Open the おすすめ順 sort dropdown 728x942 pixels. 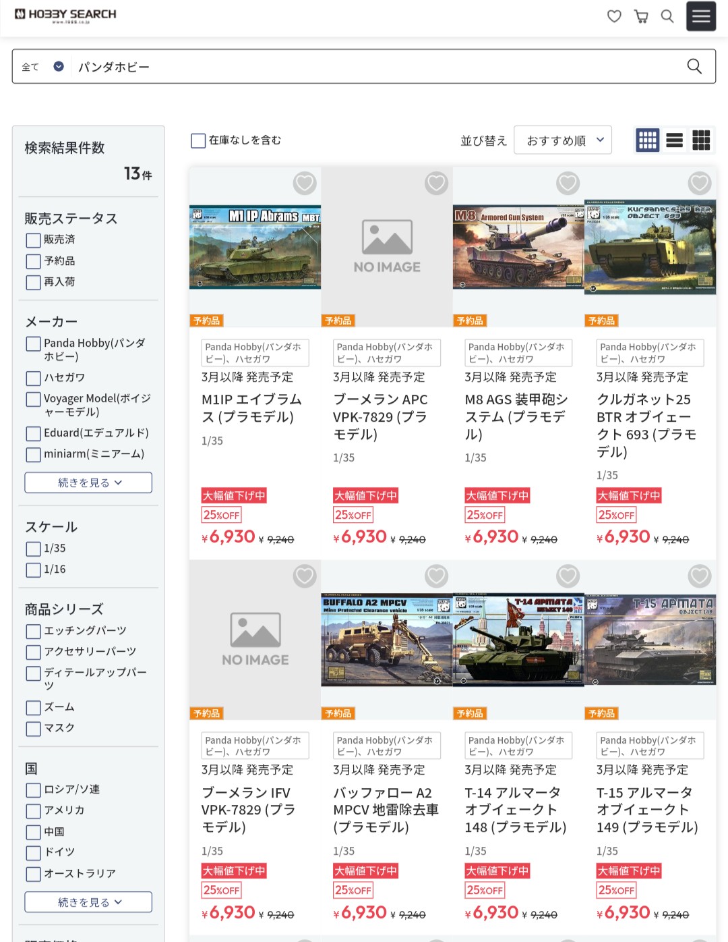563,140
